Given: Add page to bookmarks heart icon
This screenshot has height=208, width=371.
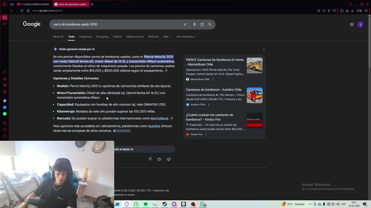Looking at the screenshot, I should click(334, 11).
